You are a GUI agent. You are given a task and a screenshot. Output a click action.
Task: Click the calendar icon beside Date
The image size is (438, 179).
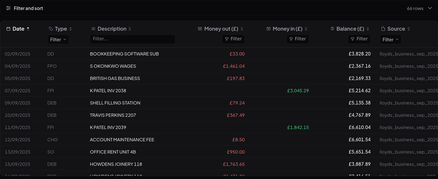pyautogui.click(x=8, y=29)
